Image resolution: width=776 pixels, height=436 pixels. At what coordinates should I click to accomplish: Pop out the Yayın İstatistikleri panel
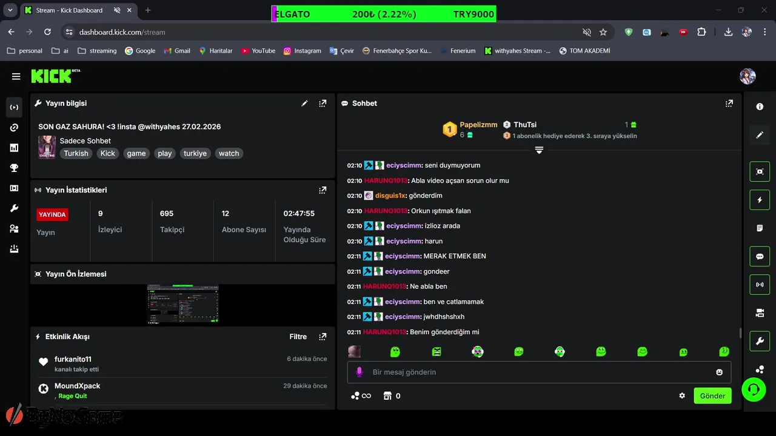pyautogui.click(x=323, y=190)
